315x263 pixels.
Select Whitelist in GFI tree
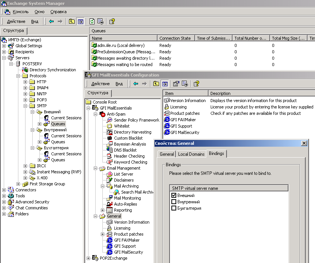(122, 126)
